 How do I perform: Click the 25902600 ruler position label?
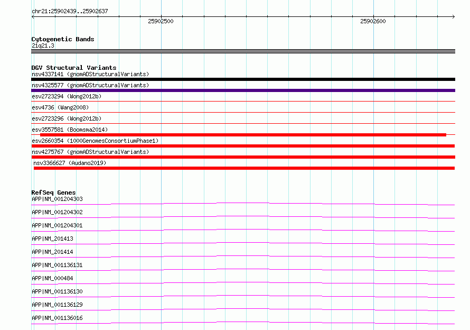(x=373, y=21)
